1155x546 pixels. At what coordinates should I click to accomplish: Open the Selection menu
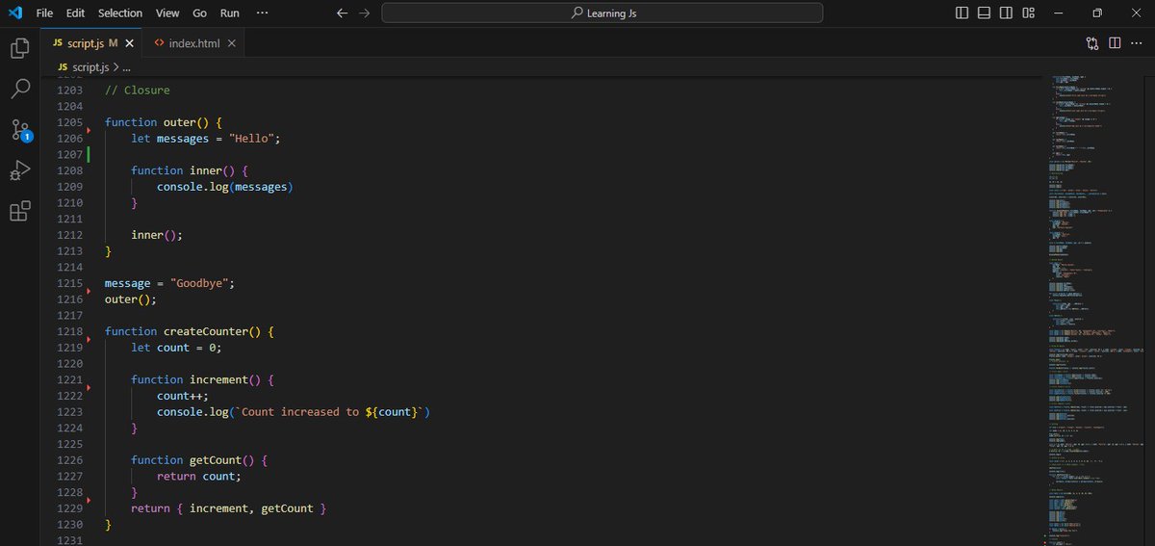(119, 13)
